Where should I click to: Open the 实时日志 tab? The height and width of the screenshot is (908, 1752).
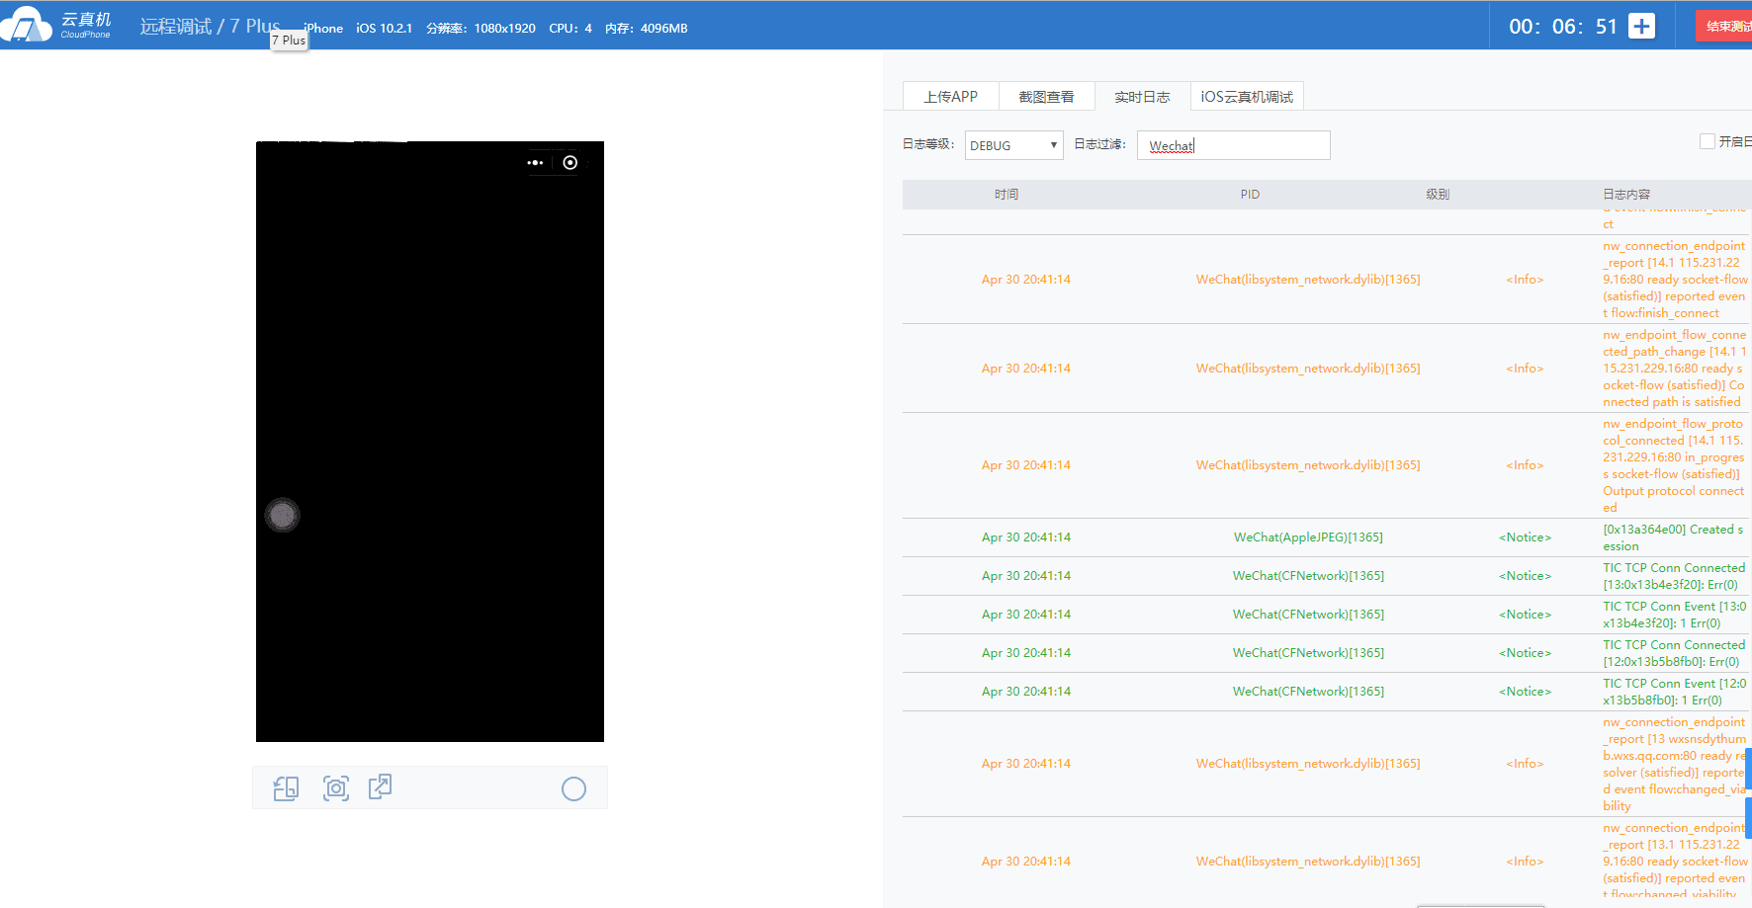coord(1142,96)
